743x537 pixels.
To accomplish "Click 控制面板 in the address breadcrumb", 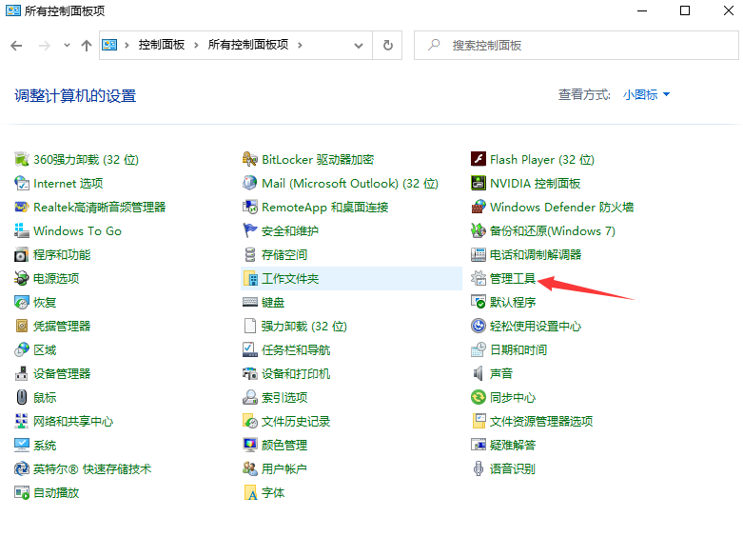I will point(163,45).
